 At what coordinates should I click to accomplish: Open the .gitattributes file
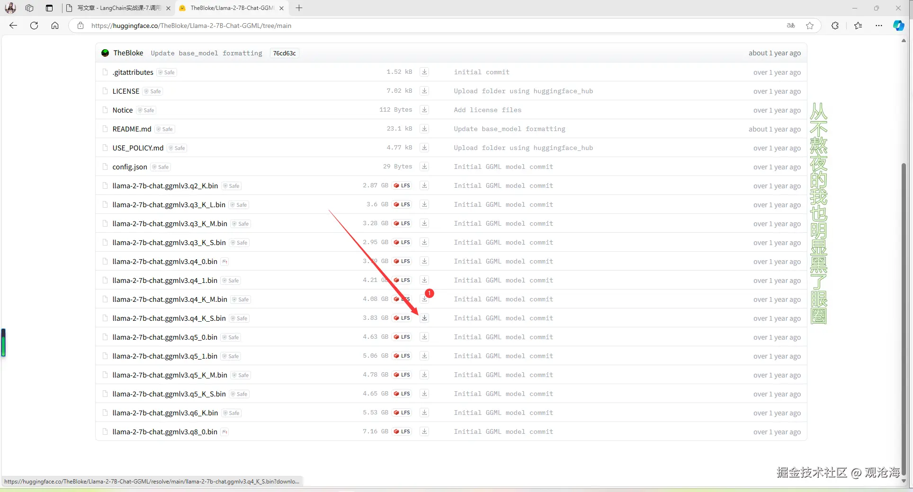tap(133, 72)
